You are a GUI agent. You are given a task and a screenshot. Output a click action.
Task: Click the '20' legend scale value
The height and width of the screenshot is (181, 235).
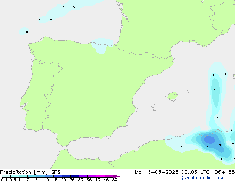(x=63, y=180)
